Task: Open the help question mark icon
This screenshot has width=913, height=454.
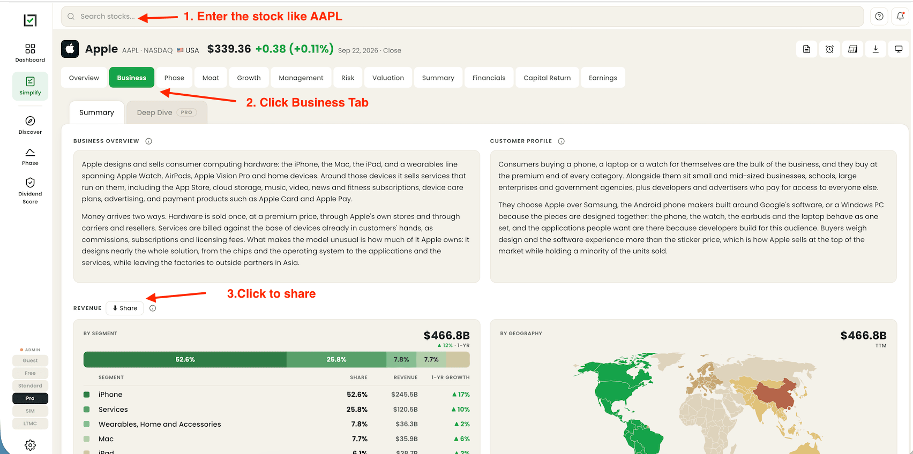Action: pos(879,17)
